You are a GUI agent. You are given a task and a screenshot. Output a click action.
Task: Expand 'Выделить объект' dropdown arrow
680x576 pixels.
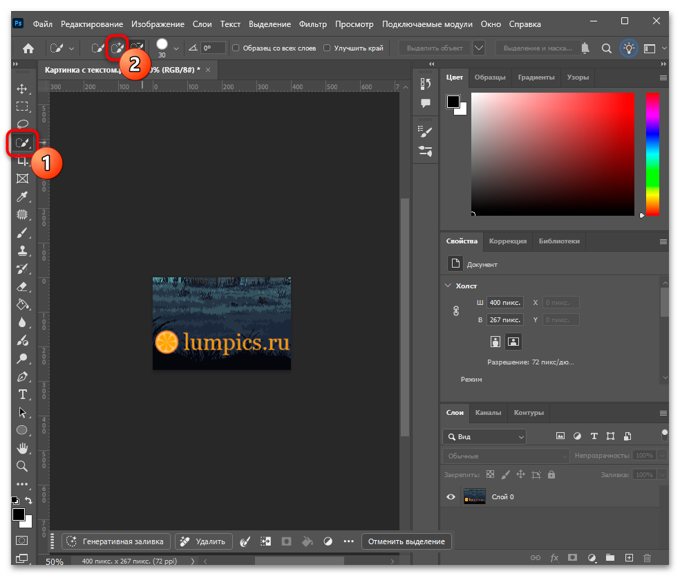pyautogui.click(x=479, y=48)
